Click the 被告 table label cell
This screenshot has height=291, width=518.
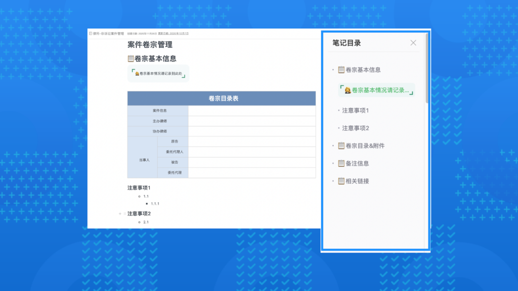tap(173, 162)
